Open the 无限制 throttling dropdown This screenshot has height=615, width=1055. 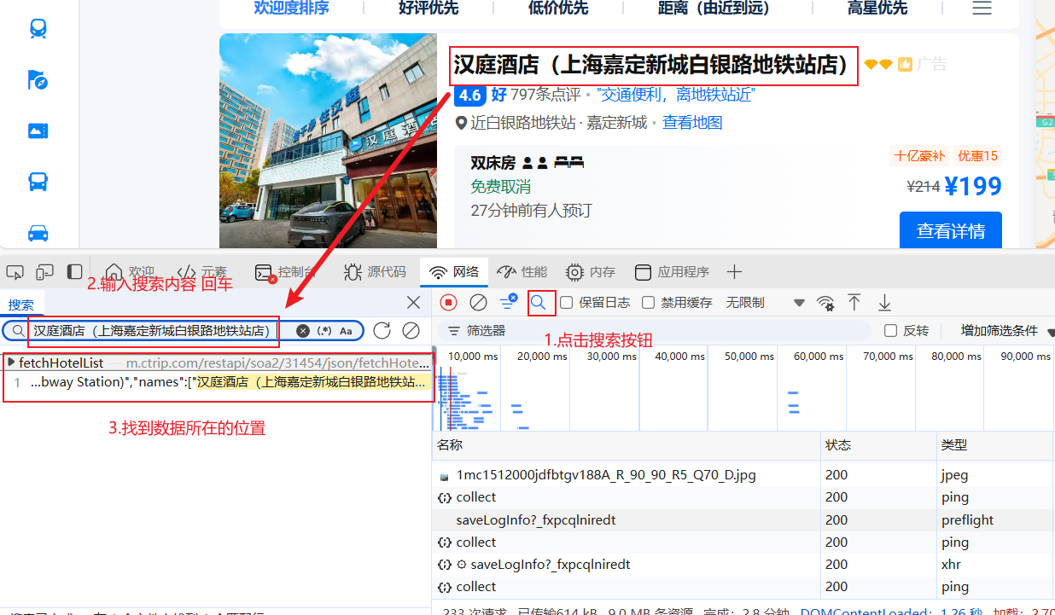point(765,303)
